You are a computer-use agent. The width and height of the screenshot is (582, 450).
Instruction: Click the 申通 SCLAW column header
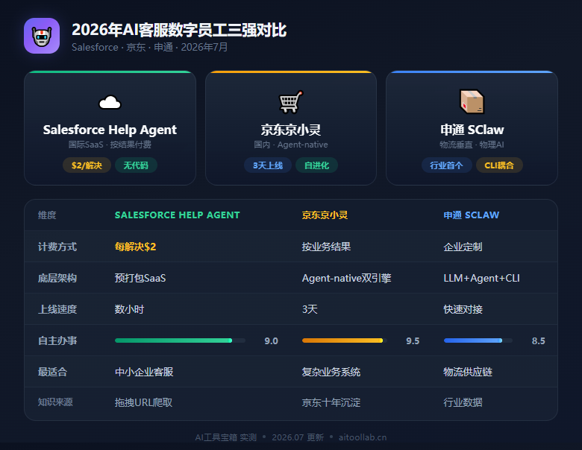tap(471, 215)
